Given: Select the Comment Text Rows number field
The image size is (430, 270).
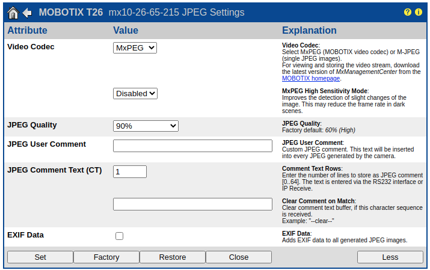Looking at the screenshot, I should pyautogui.click(x=130, y=171).
